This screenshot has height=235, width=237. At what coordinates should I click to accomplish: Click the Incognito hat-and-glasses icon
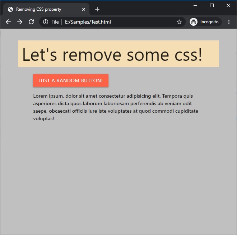tap(194, 22)
